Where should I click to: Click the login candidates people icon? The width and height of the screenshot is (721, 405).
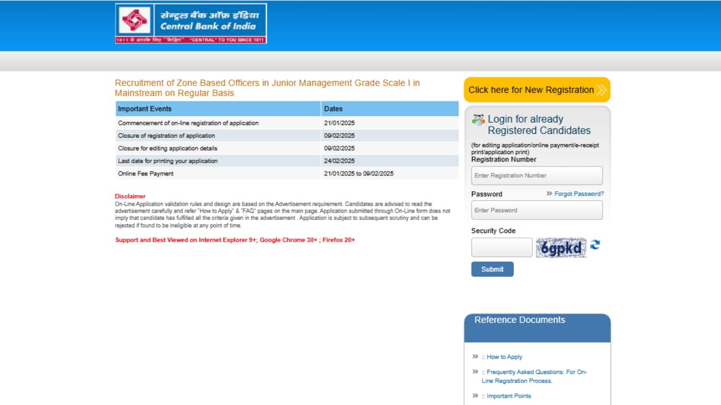point(479,118)
